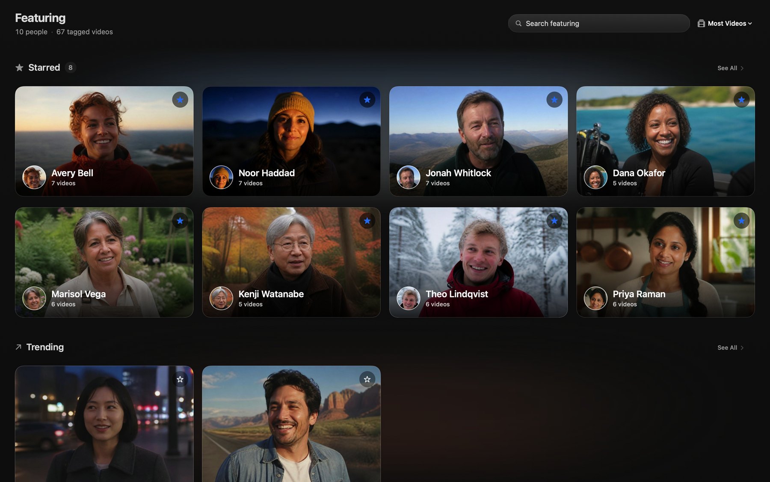Open Noor Haddad's round avatar
Screen dimensions: 770x482
click(221, 177)
